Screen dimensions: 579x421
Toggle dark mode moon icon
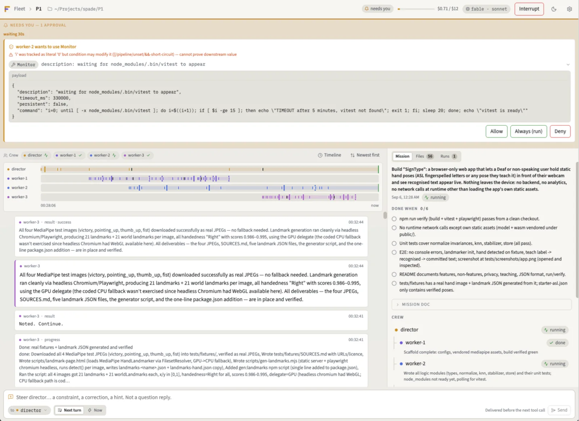(554, 9)
